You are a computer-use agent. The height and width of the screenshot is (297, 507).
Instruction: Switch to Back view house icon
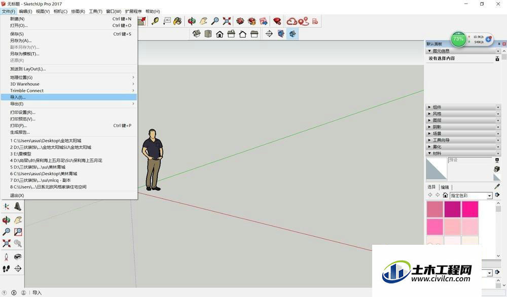tap(242, 33)
